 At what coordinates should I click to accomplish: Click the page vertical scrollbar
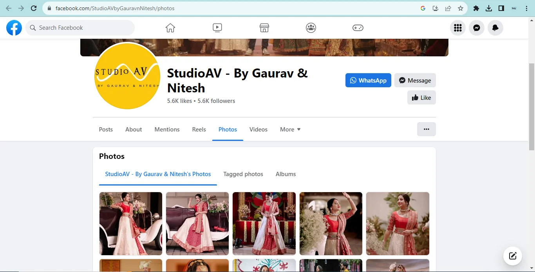pos(531,106)
